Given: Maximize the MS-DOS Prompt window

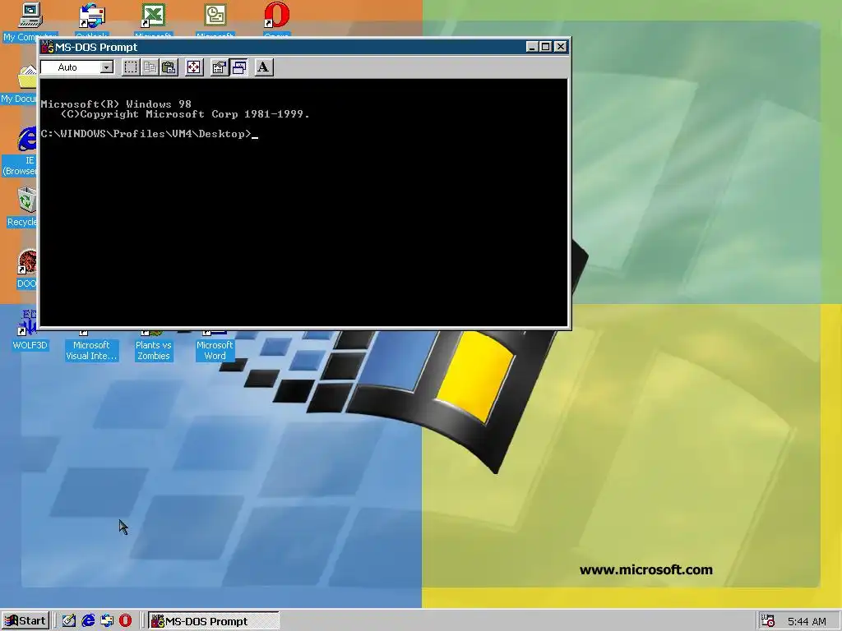Looking at the screenshot, I should coord(545,47).
